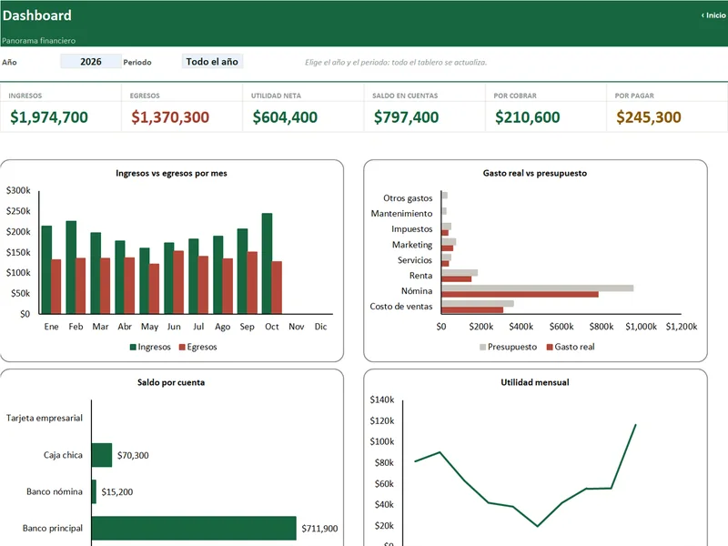
Task: Click the 'Tarjeta empresarial' axis label
Action: point(45,418)
